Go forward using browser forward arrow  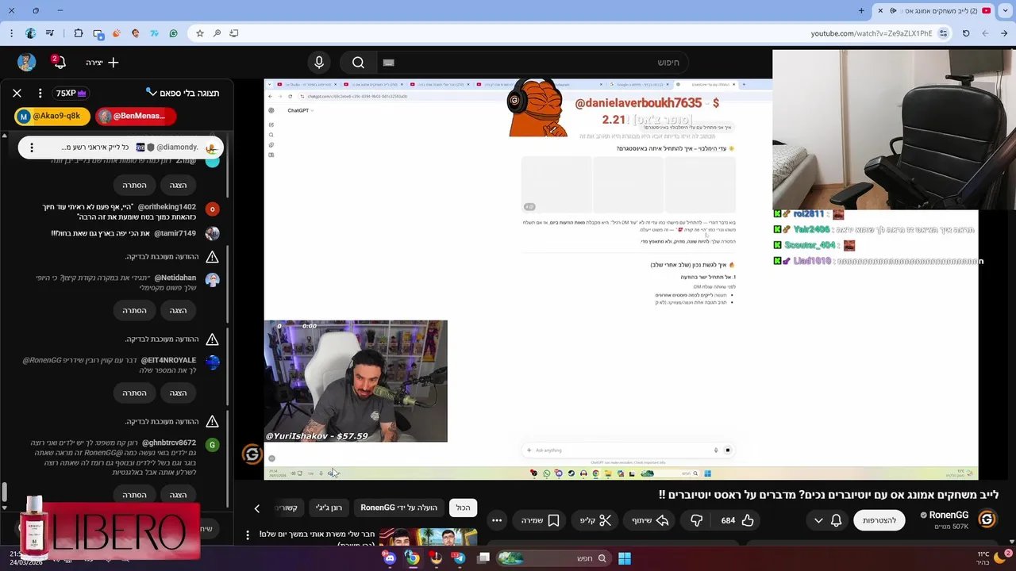(986, 33)
